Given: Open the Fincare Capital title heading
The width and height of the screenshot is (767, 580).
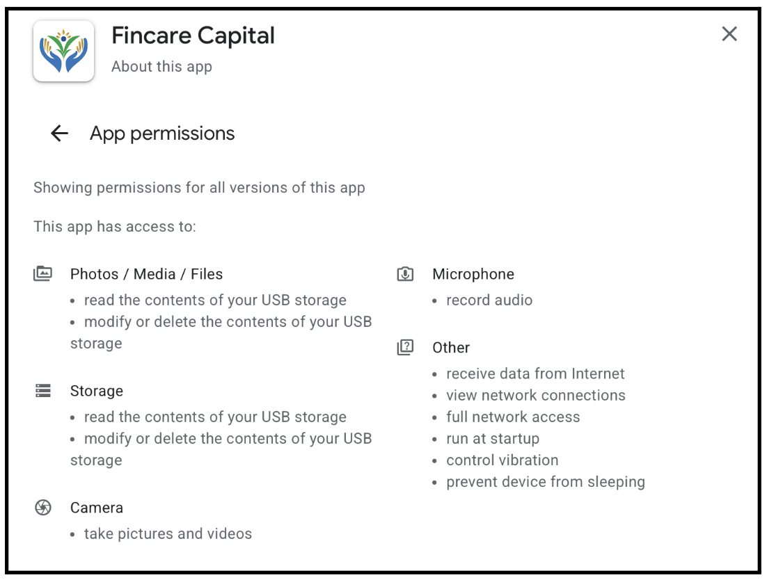Looking at the screenshot, I should coord(193,35).
